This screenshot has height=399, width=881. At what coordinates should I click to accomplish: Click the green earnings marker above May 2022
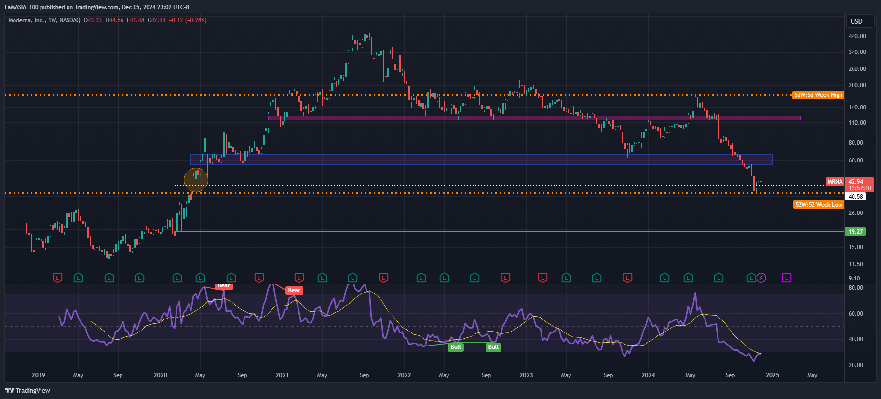(444, 278)
